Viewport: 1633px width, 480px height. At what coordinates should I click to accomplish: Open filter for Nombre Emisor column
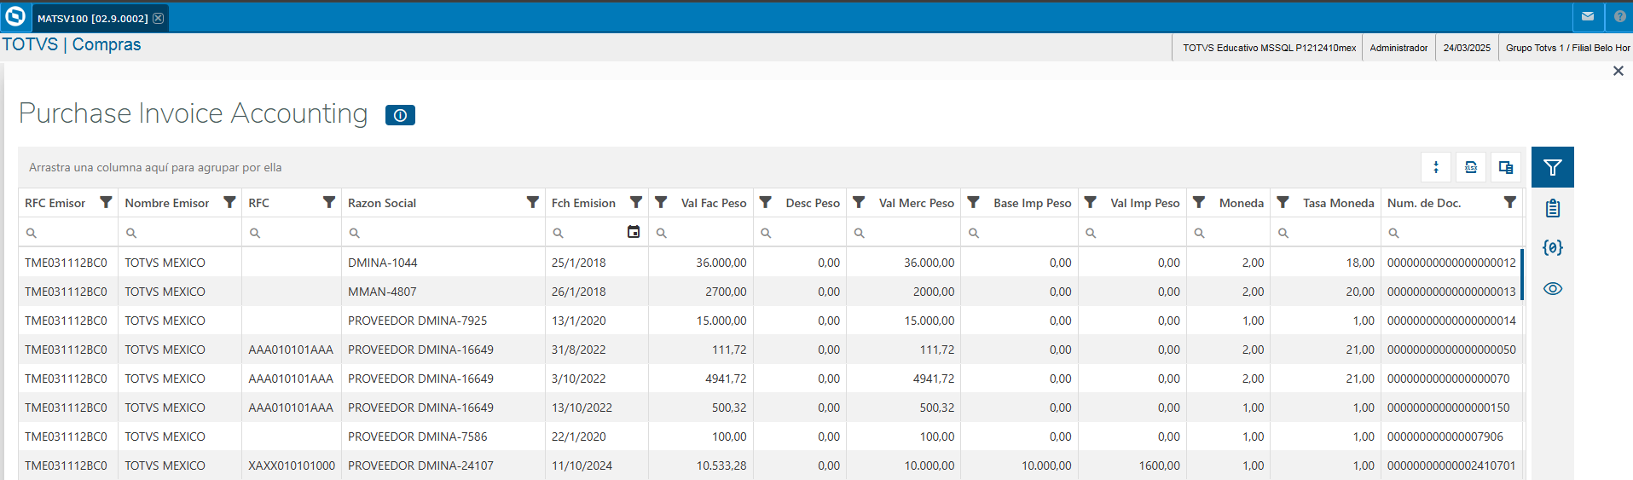pos(229,202)
